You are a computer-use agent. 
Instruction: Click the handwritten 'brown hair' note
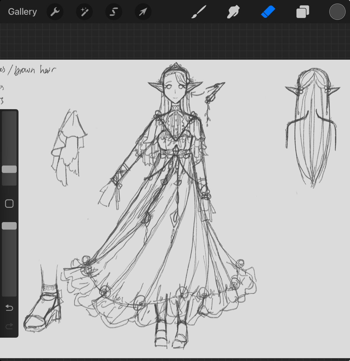coord(35,70)
